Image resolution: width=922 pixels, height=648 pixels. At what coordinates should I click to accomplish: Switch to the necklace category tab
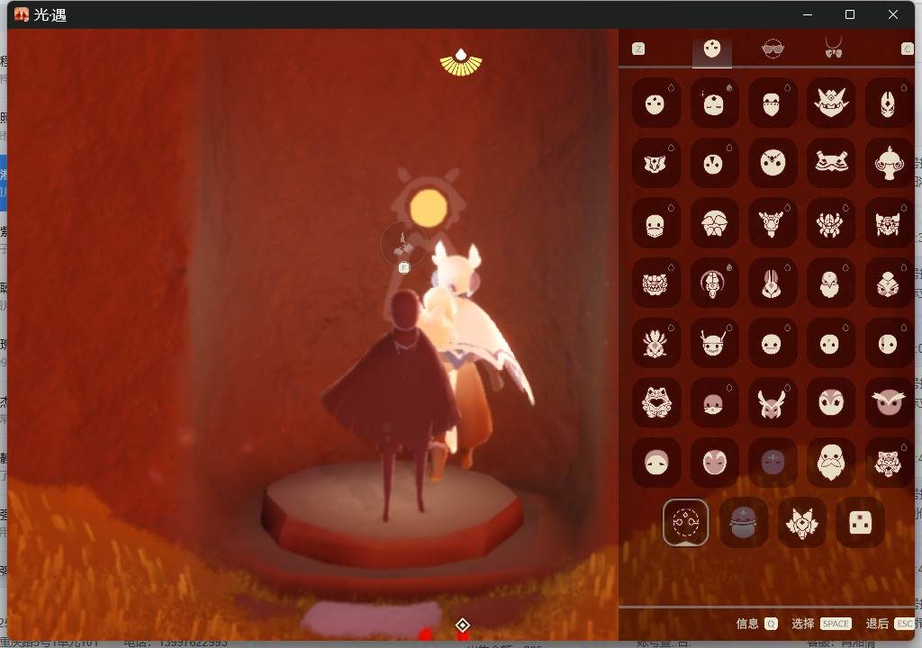(834, 49)
